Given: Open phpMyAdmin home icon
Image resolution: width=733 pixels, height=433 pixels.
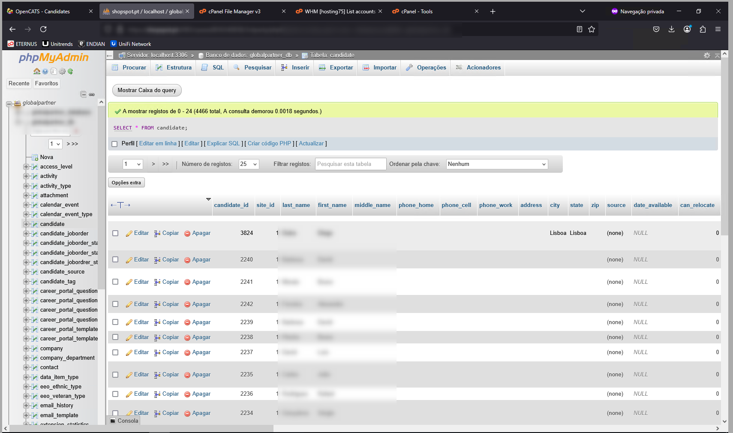Looking at the screenshot, I should [x=37, y=71].
